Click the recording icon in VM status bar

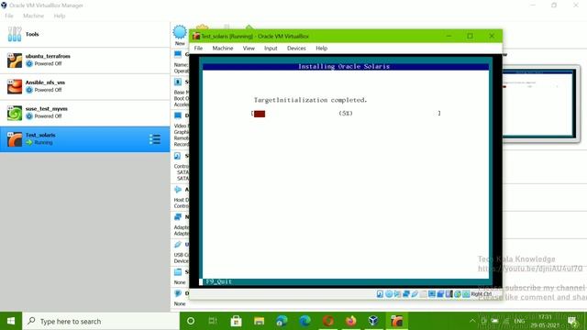[x=440, y=294]
